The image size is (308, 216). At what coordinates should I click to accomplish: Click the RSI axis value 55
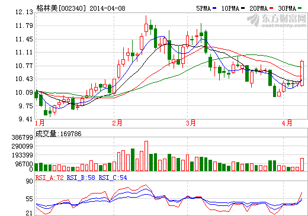pyautogui.click(x=30, y=199)
